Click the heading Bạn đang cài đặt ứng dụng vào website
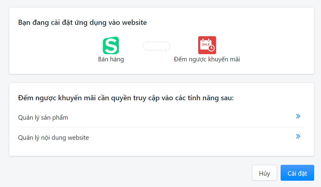The image size is (321, 187). coord(82,22)
